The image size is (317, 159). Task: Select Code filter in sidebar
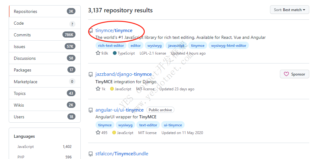[x=45, y=23]
